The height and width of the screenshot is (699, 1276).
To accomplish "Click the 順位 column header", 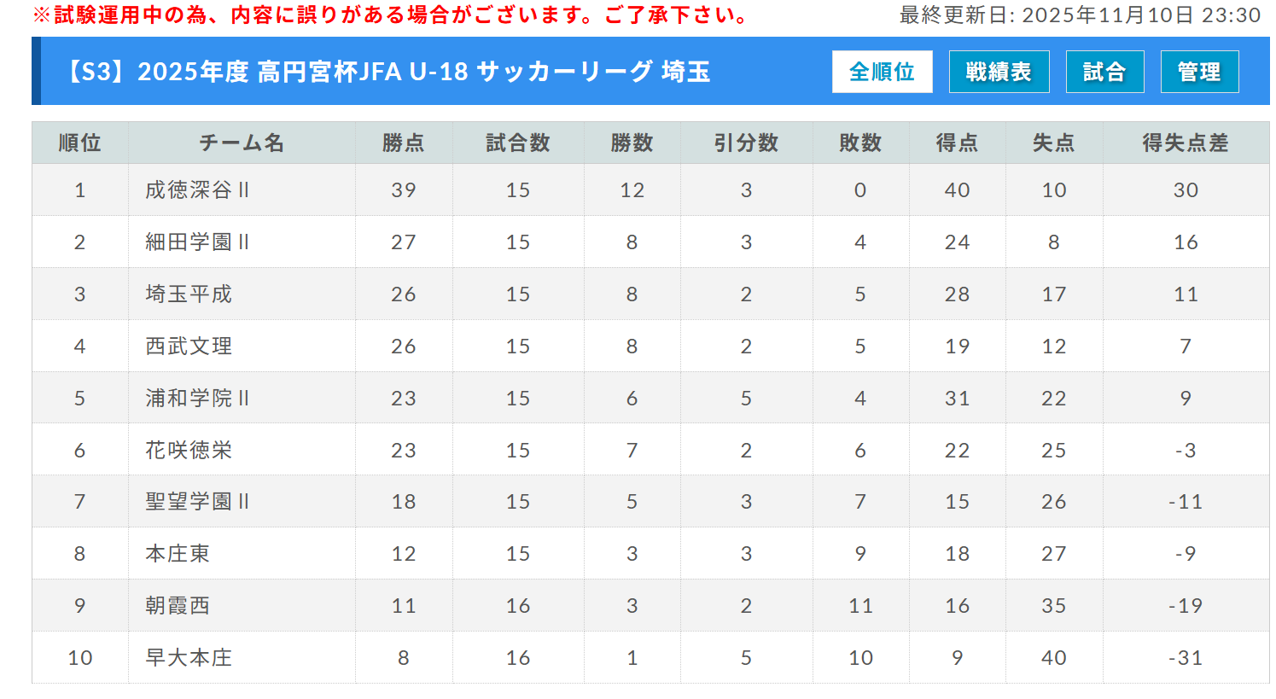I will coord(79,143).
